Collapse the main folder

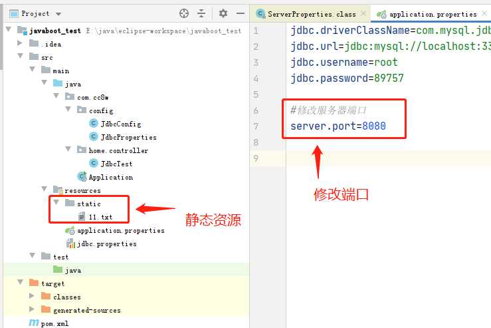pyautogui.click(x=33, y=69)
